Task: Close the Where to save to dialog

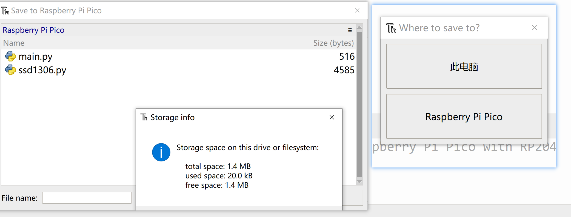Action: 534,28
